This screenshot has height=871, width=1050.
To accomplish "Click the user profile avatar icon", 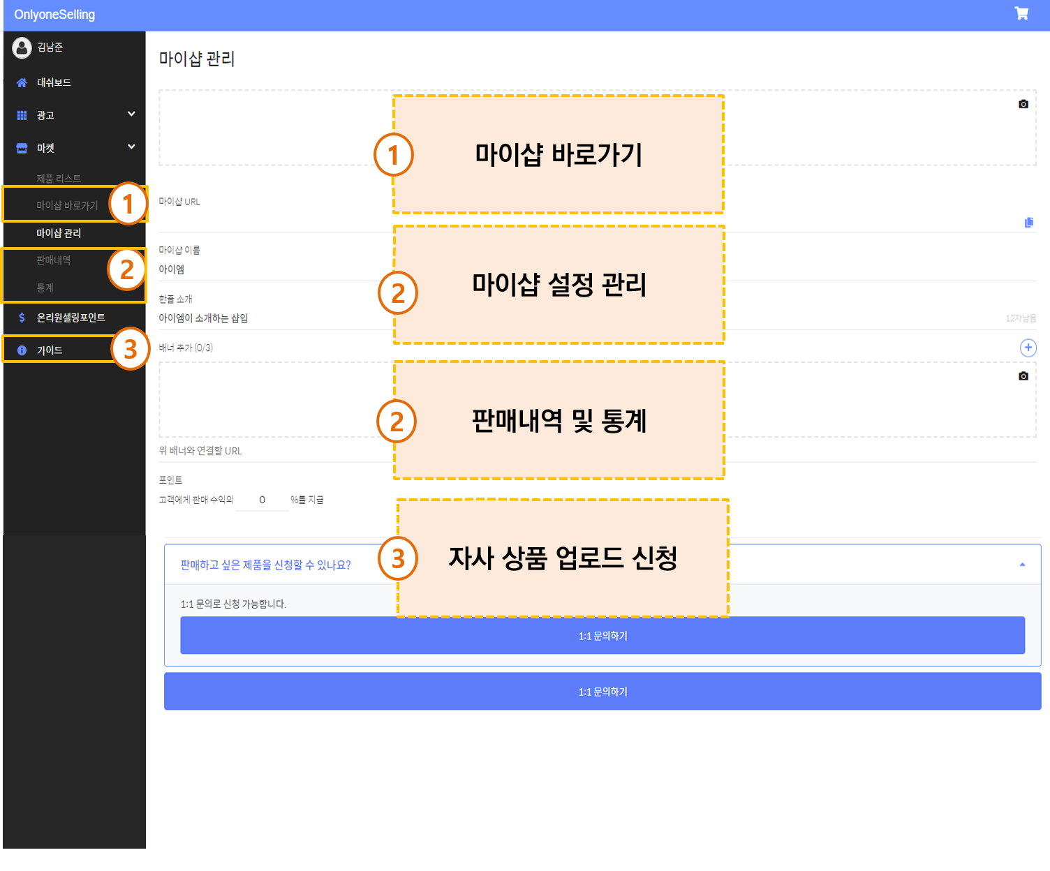I will [22, 47].
